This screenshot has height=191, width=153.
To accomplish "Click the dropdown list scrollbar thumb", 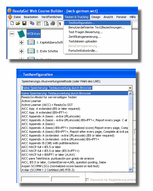I will pyautogui.click(x=130, y=103).
